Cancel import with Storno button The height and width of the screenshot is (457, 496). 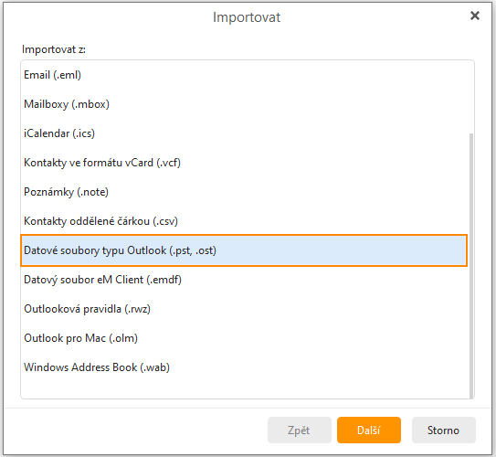(444, 430)
